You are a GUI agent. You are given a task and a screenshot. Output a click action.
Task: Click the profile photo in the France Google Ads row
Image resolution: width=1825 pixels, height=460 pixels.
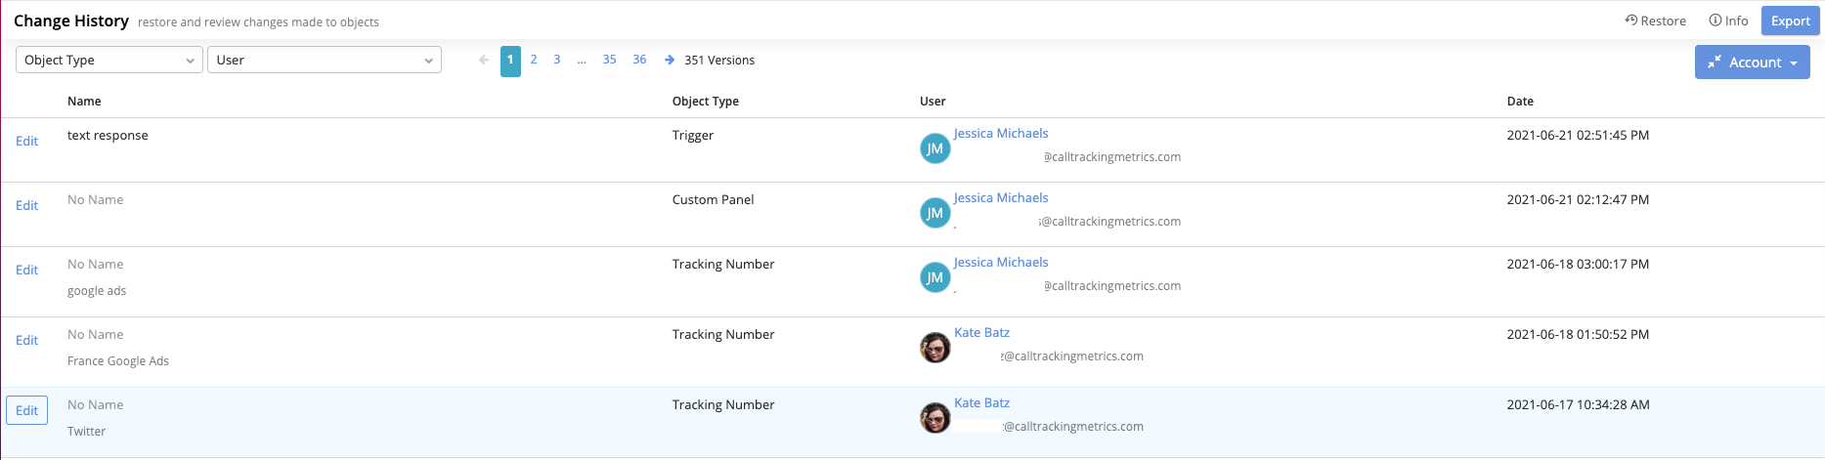934,347
